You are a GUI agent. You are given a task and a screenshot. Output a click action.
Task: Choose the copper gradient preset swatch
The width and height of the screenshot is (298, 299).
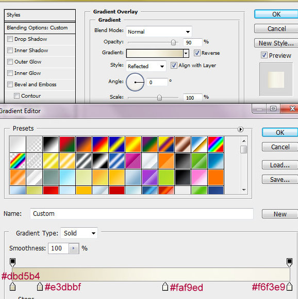pos(183,145)
